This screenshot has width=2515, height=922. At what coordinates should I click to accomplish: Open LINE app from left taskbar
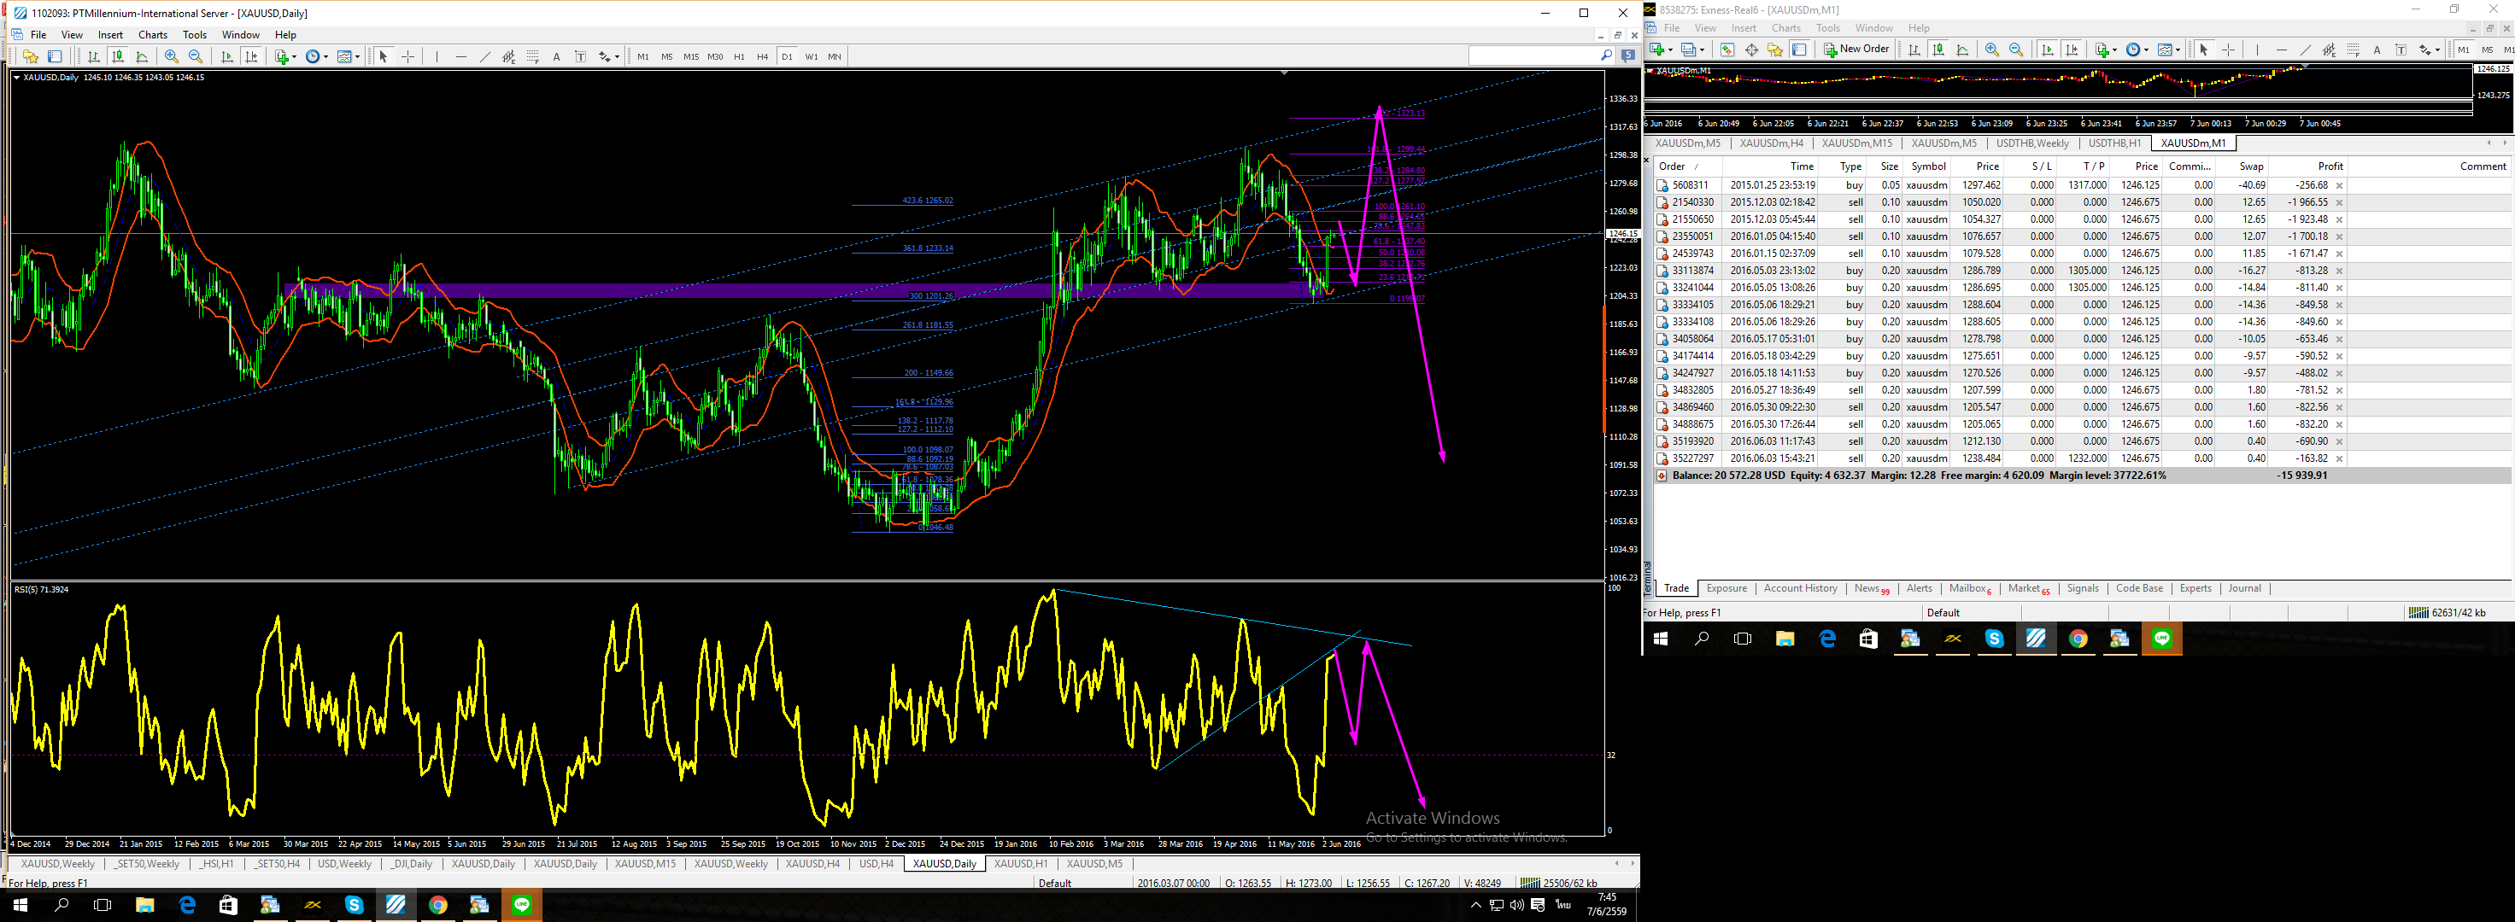tap(521, 906)
